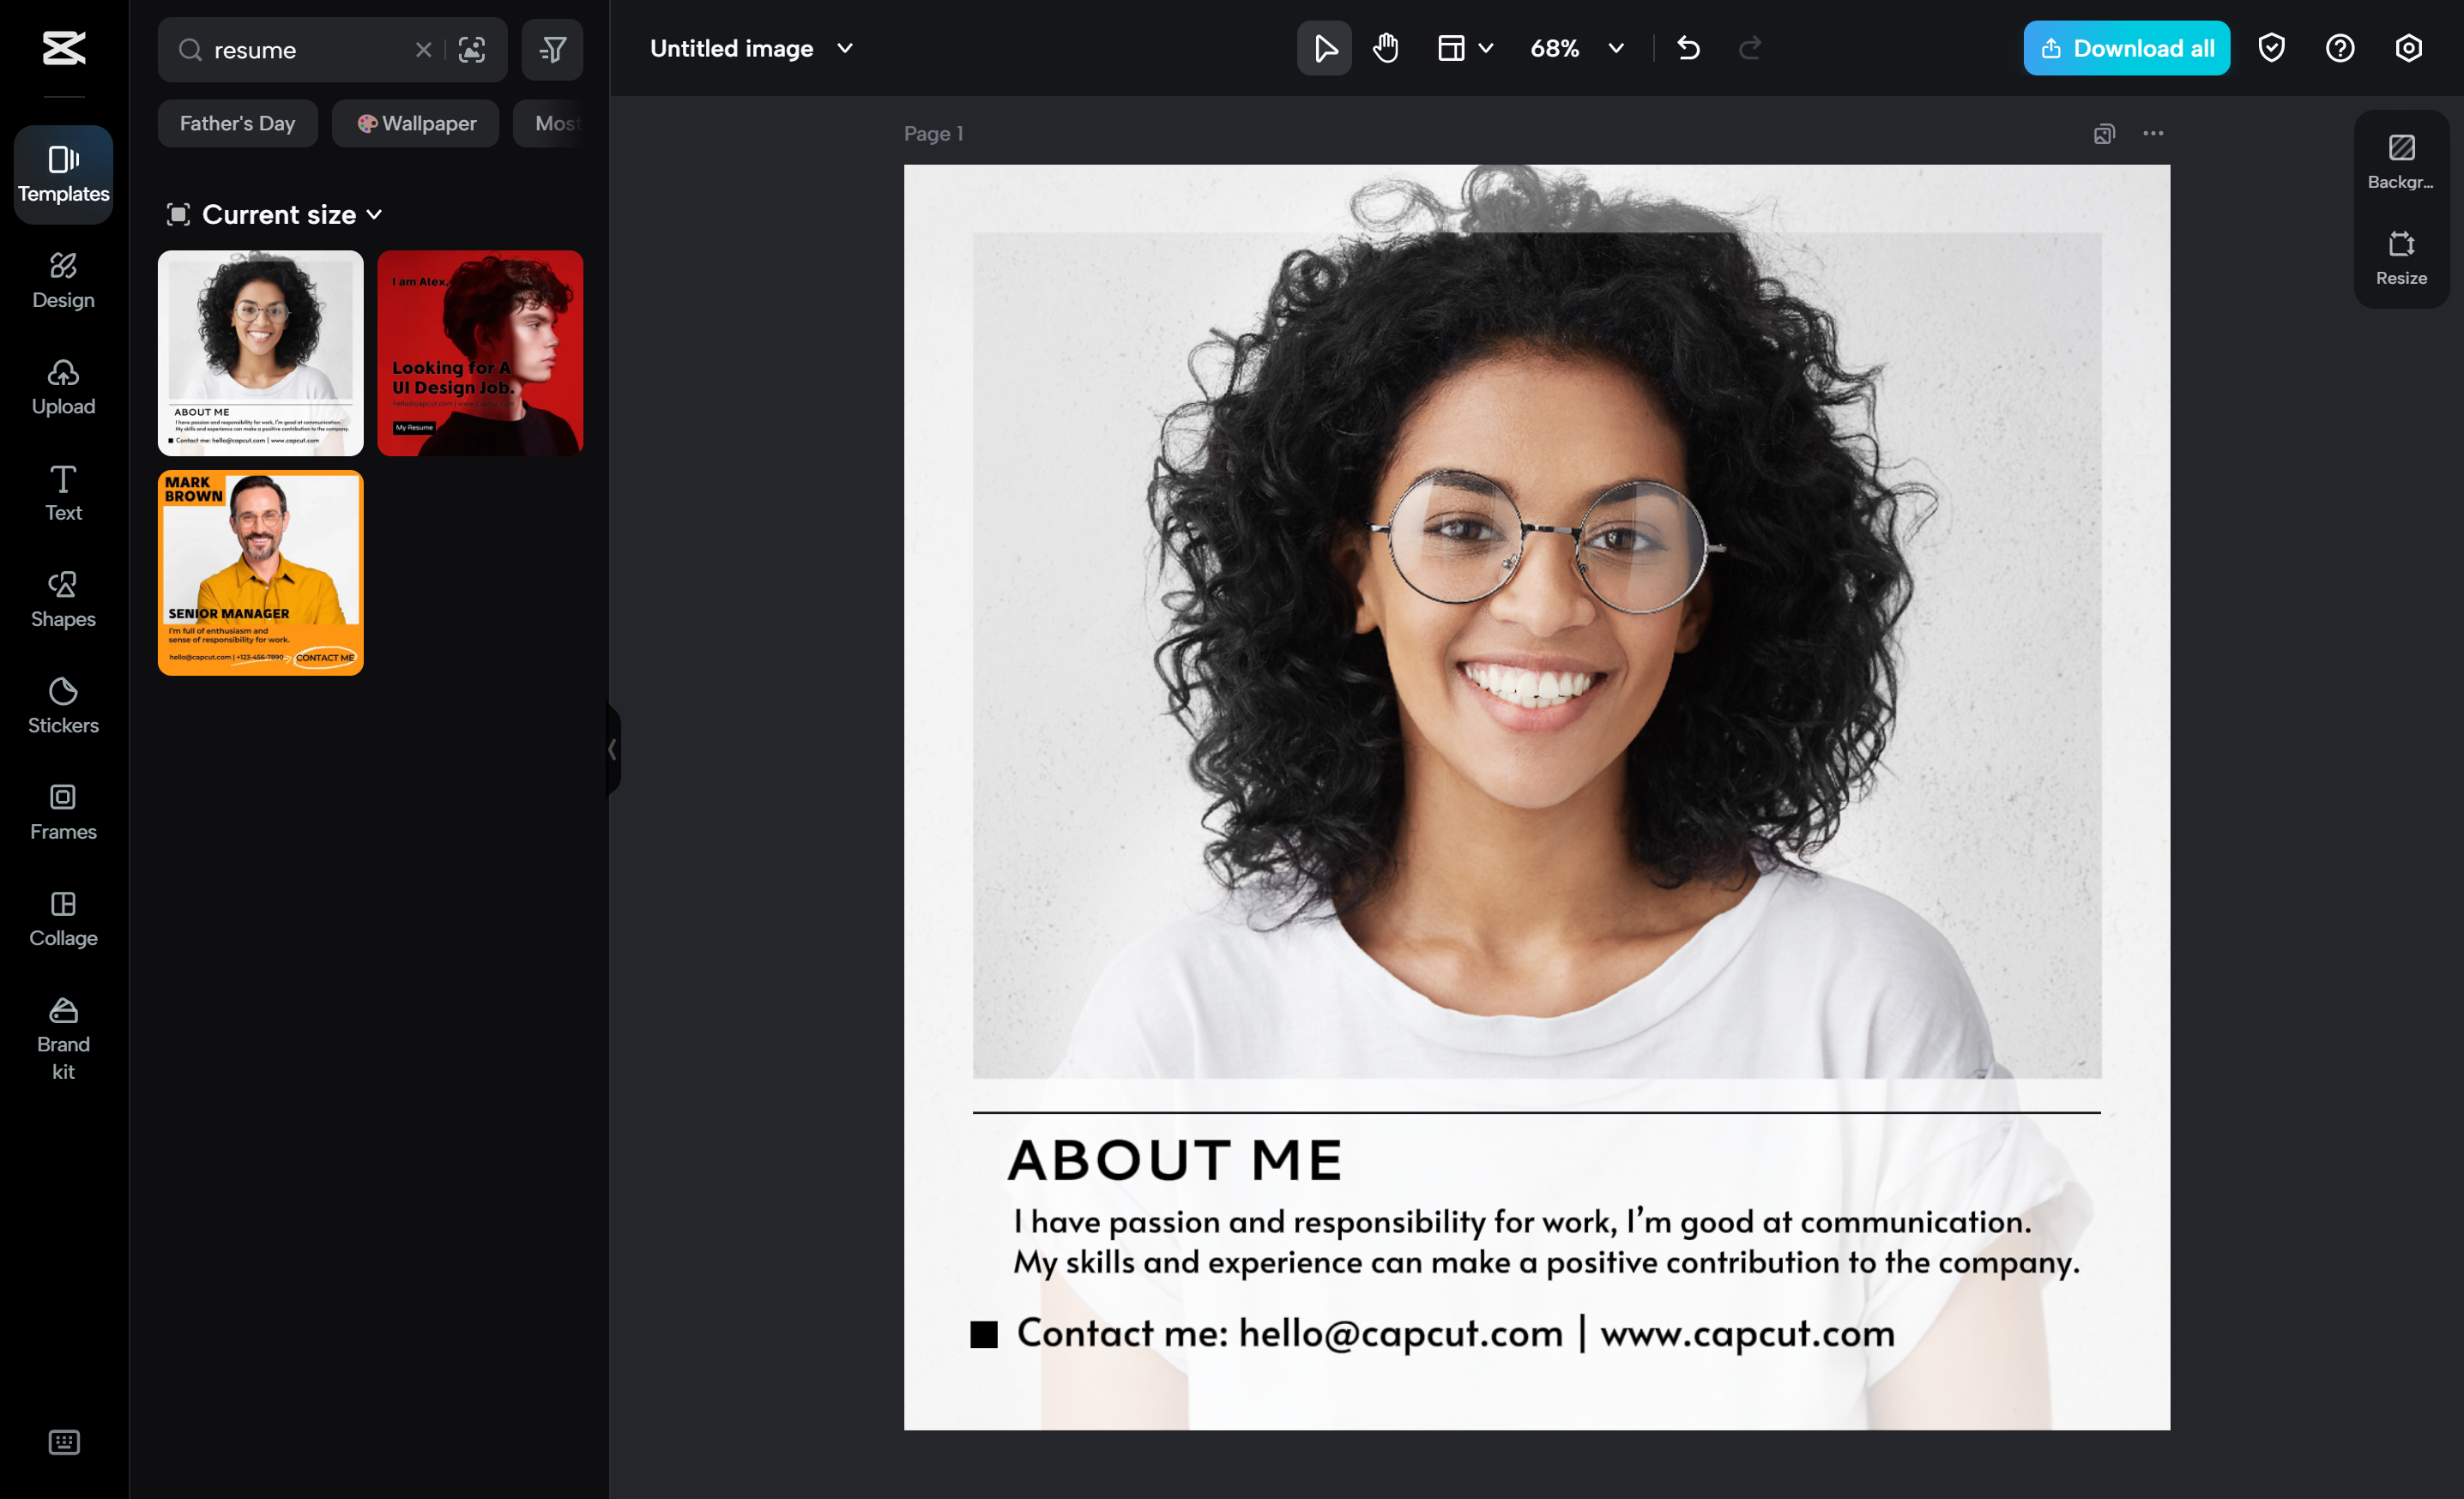
Task: Open the Mark Brown resume template
Action: coord(260,572)
